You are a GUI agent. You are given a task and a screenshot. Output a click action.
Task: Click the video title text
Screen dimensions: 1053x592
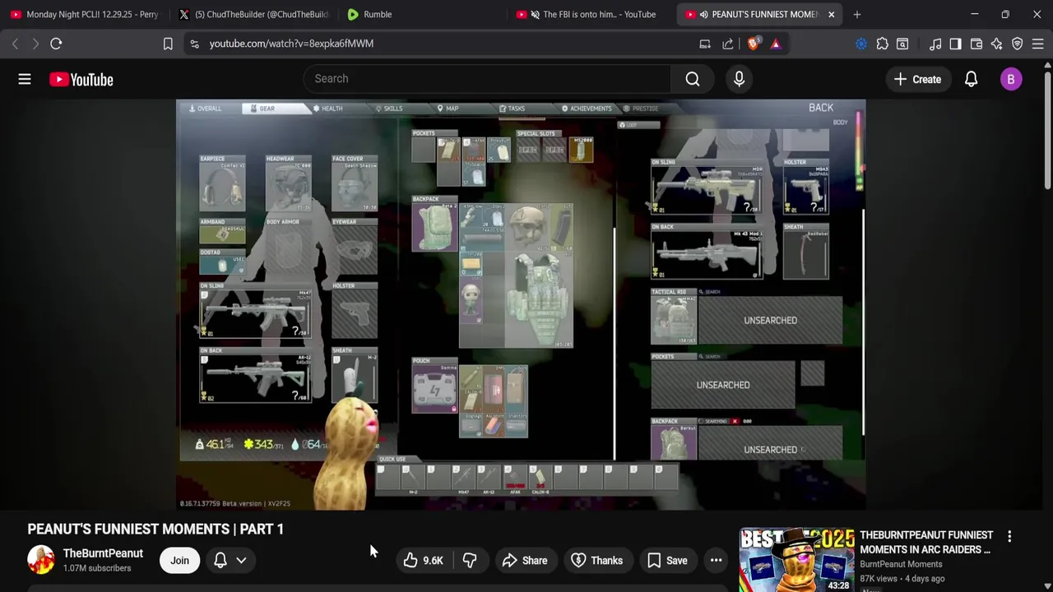click(155, 529)
